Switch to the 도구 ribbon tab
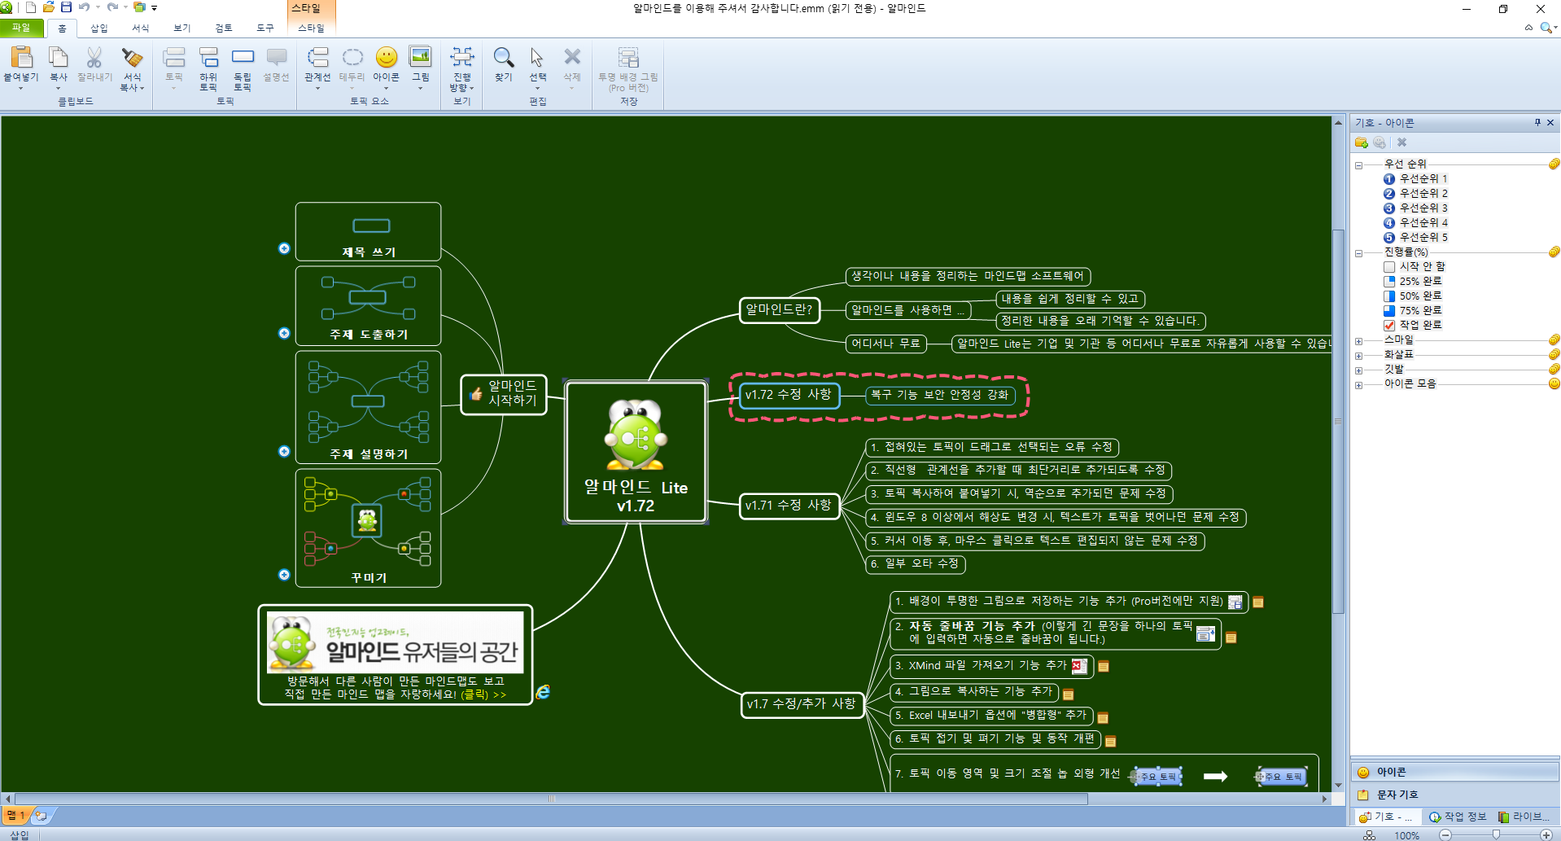Viewport: 1561px width, 841px height. [265, 28]
